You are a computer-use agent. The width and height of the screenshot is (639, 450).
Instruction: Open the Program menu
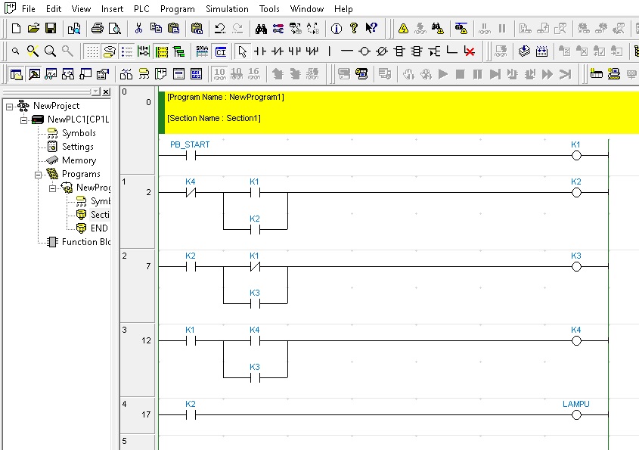coord(177,8)
